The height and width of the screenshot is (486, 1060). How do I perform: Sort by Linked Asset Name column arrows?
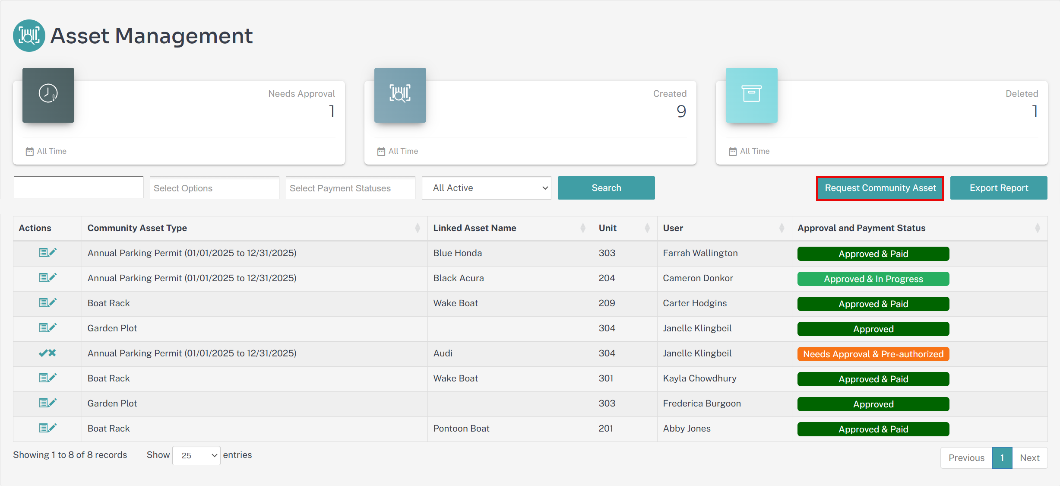pyautogui.click(x=583, y=228)
